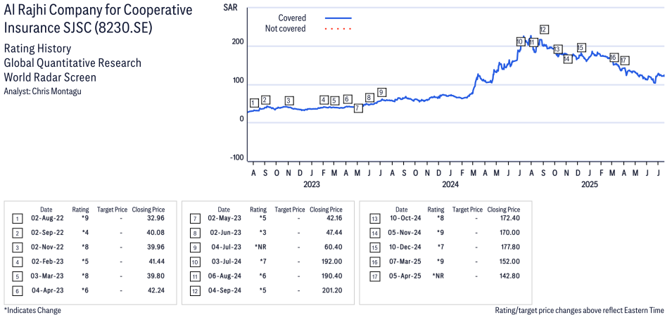Viewport: 672px width, 315px height.
Task: Select chart marker 2 near September 2022
Action: click(266, 100)
